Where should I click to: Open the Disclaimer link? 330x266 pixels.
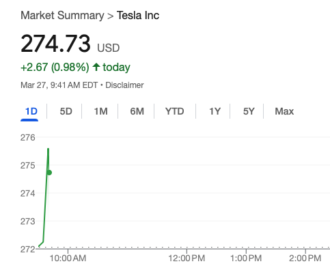(124, 85)
